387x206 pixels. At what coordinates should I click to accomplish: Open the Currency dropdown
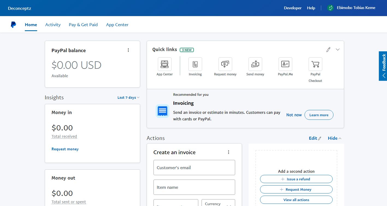(x=218, y=202)
